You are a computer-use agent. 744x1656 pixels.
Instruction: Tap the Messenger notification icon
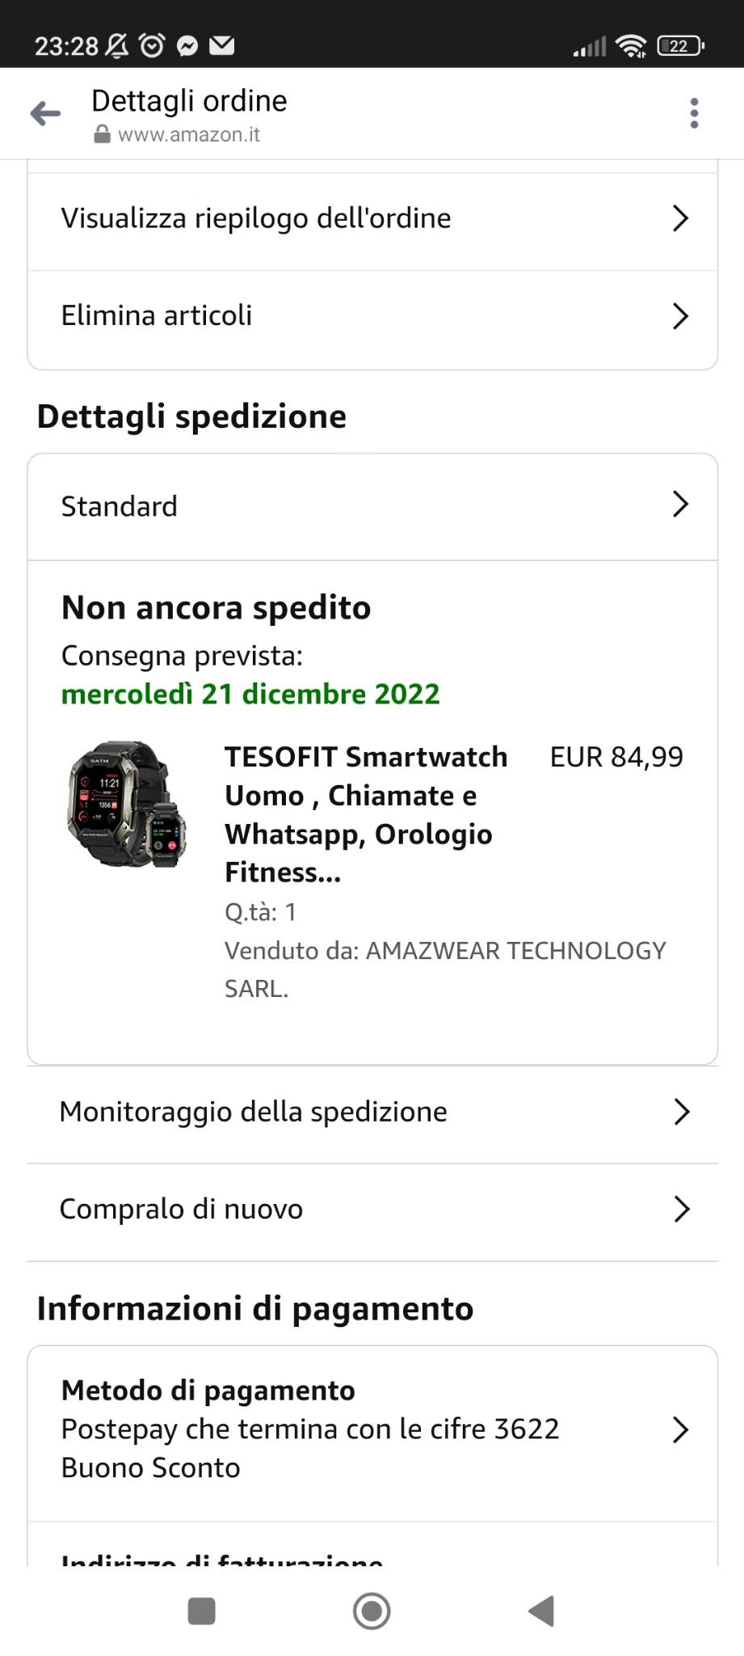[x=187, y=46]
